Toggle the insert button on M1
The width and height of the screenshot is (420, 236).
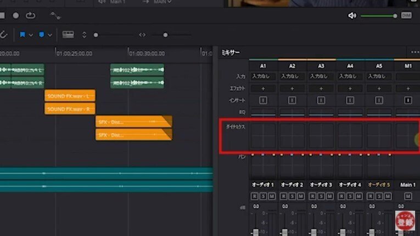point(408,101)
